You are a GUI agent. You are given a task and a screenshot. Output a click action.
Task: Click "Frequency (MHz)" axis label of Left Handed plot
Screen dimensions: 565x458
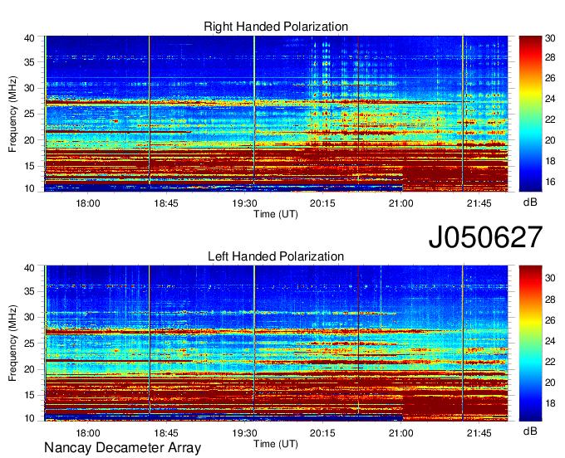pos(12,343)
